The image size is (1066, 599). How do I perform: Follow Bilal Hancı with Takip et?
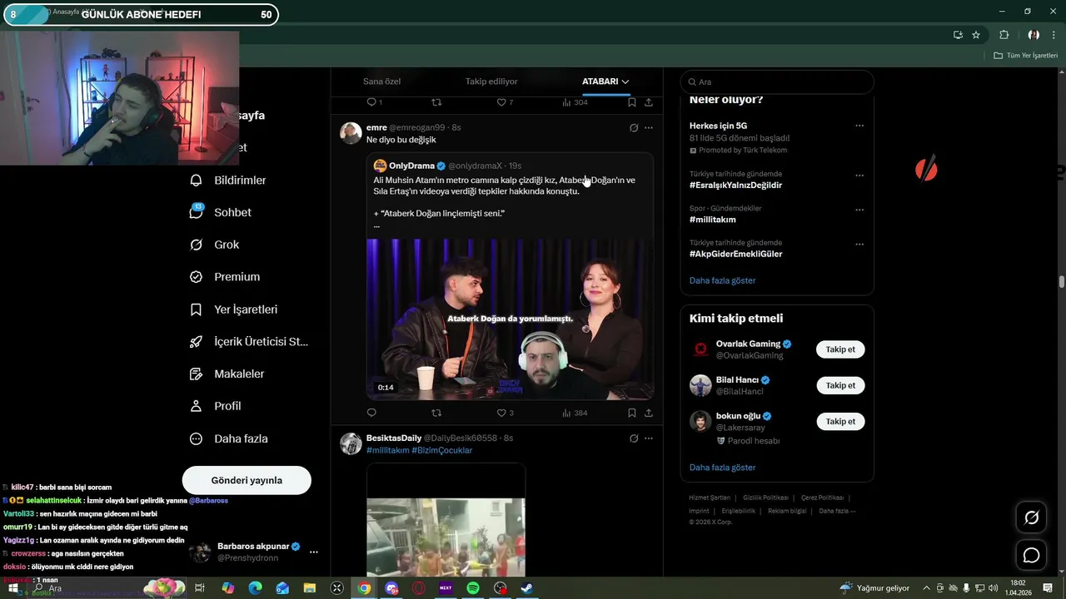click(840, 385)
